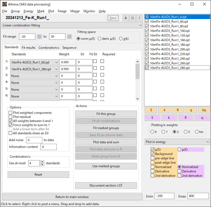Increase the Use at most standards spinner
211x207 pixels.
pyautogui.click(x=42, y=162)
